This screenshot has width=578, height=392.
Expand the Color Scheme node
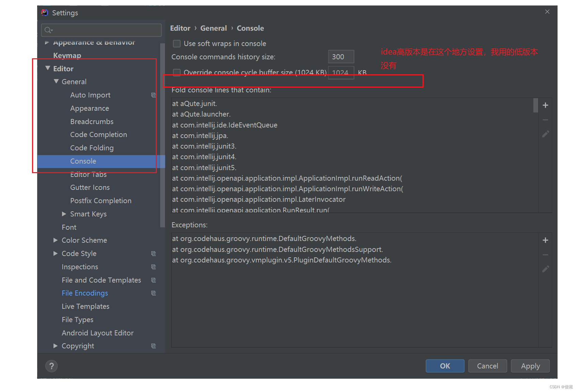[x=56, y=240]
